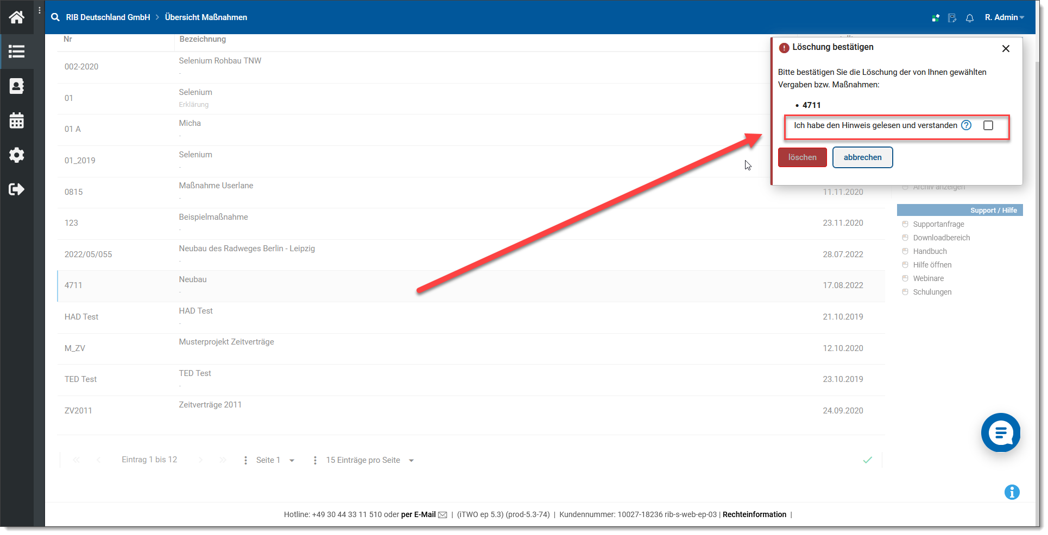This screenshot has height=535, width=1048.
Task: Open the contacts sidebar icon
Action: [x=16, y=86]
